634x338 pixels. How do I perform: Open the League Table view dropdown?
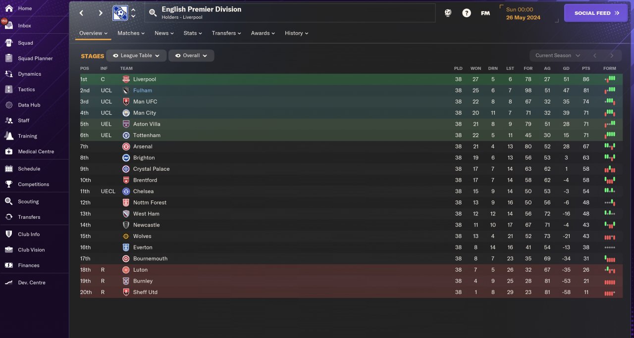[136, 55]
